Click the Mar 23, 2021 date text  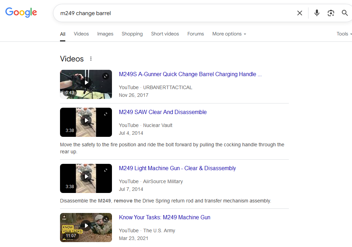134,238
